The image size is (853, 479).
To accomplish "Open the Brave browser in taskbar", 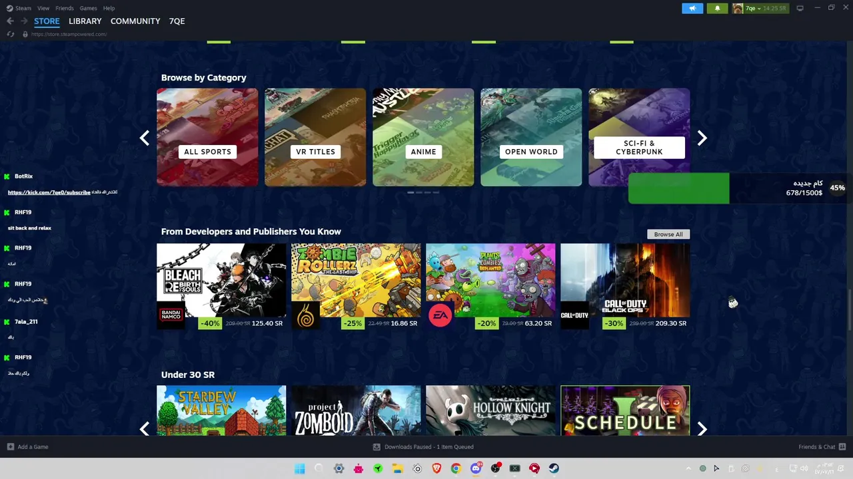I will point(436,468).
